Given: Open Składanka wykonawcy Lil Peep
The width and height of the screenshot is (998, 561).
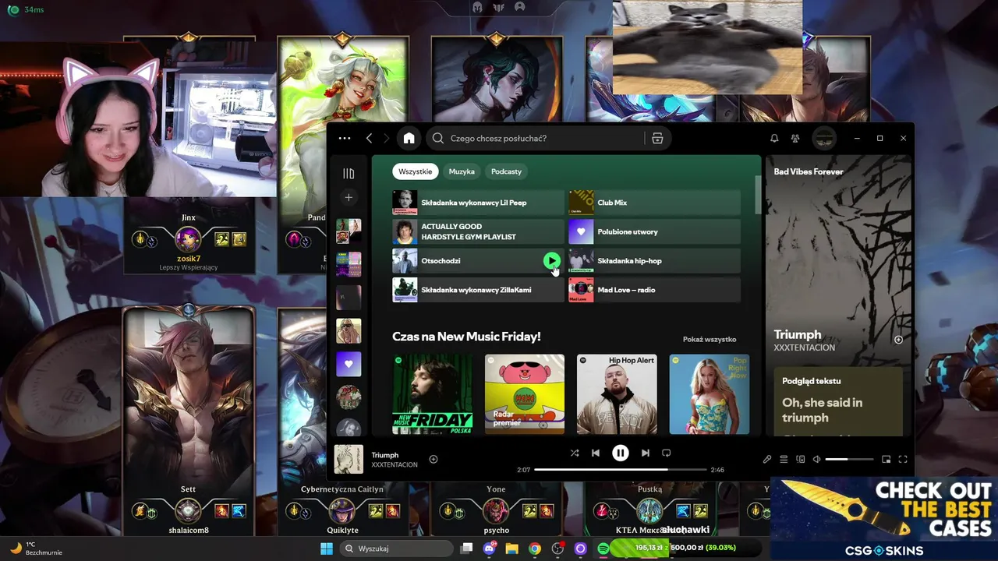Looking at the screenshot, I should click(478, 203).
